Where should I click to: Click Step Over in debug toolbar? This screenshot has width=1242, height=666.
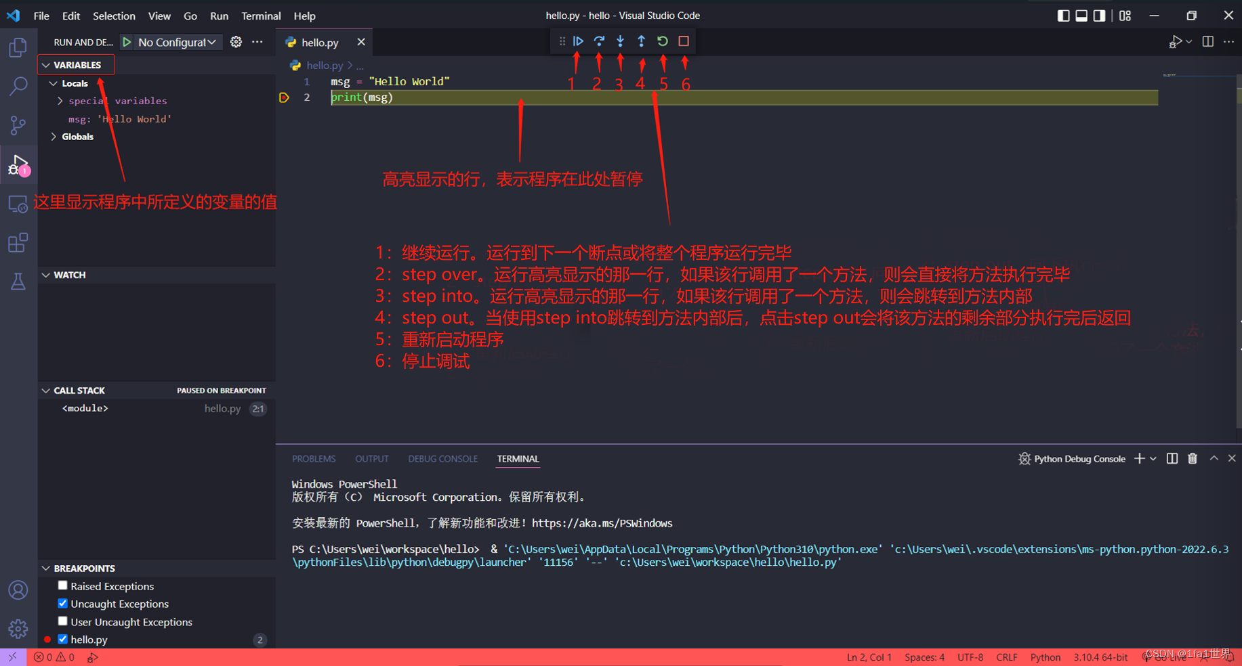click(599, 41)
